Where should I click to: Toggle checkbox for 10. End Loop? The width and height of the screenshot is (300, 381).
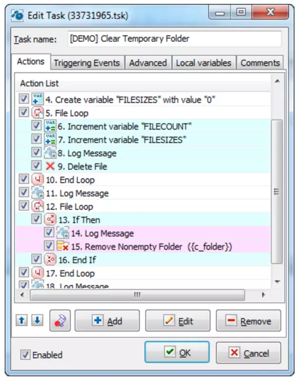pyautogui.click(x=24, y=179)
